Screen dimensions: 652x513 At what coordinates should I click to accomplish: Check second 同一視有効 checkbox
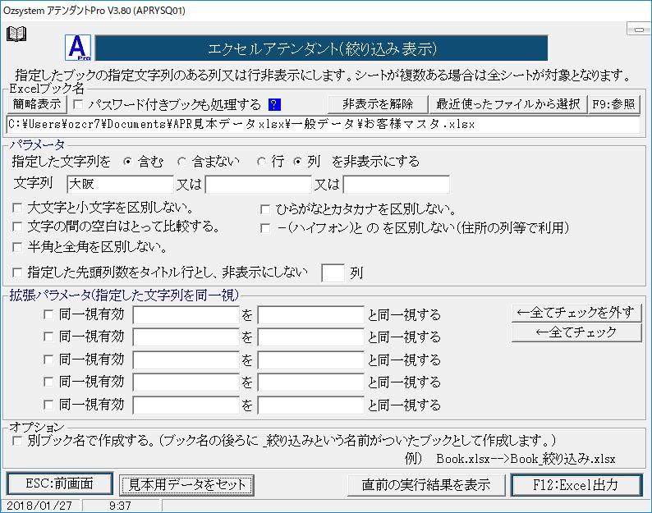coord(48,337)
